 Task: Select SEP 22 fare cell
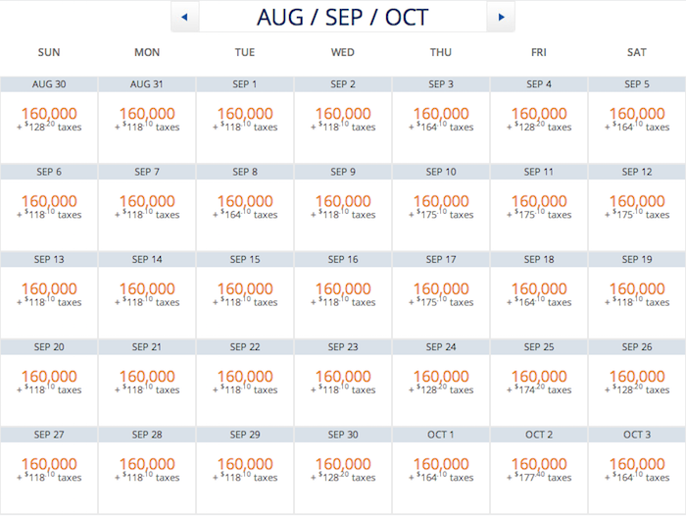click(x=245, y=383)
